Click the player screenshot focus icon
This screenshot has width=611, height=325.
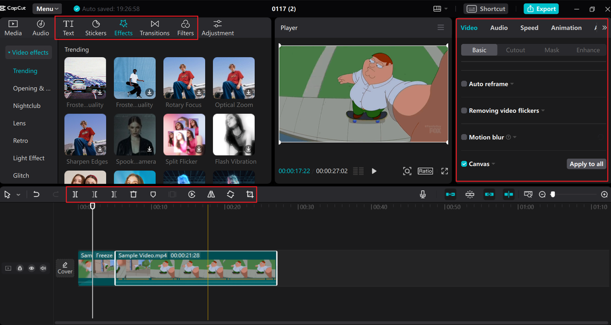[x=407, y=171]
